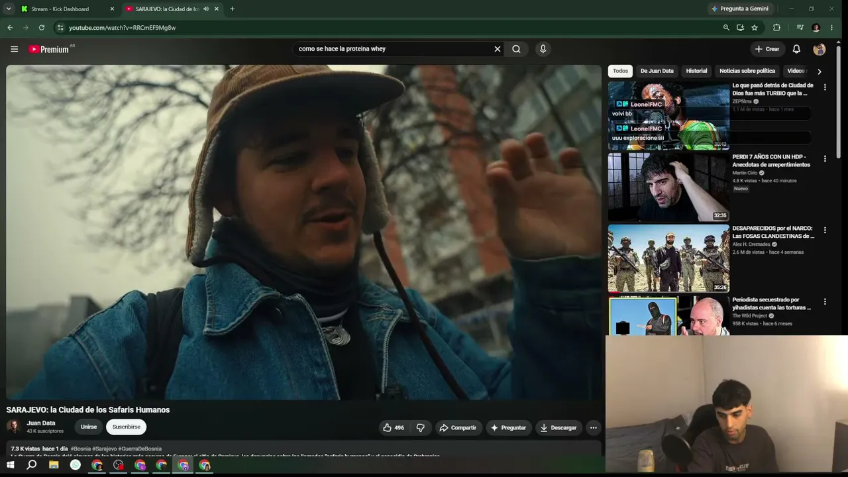Open more actions menu under the video
This screenshot has width=848, height=477.
593,428
